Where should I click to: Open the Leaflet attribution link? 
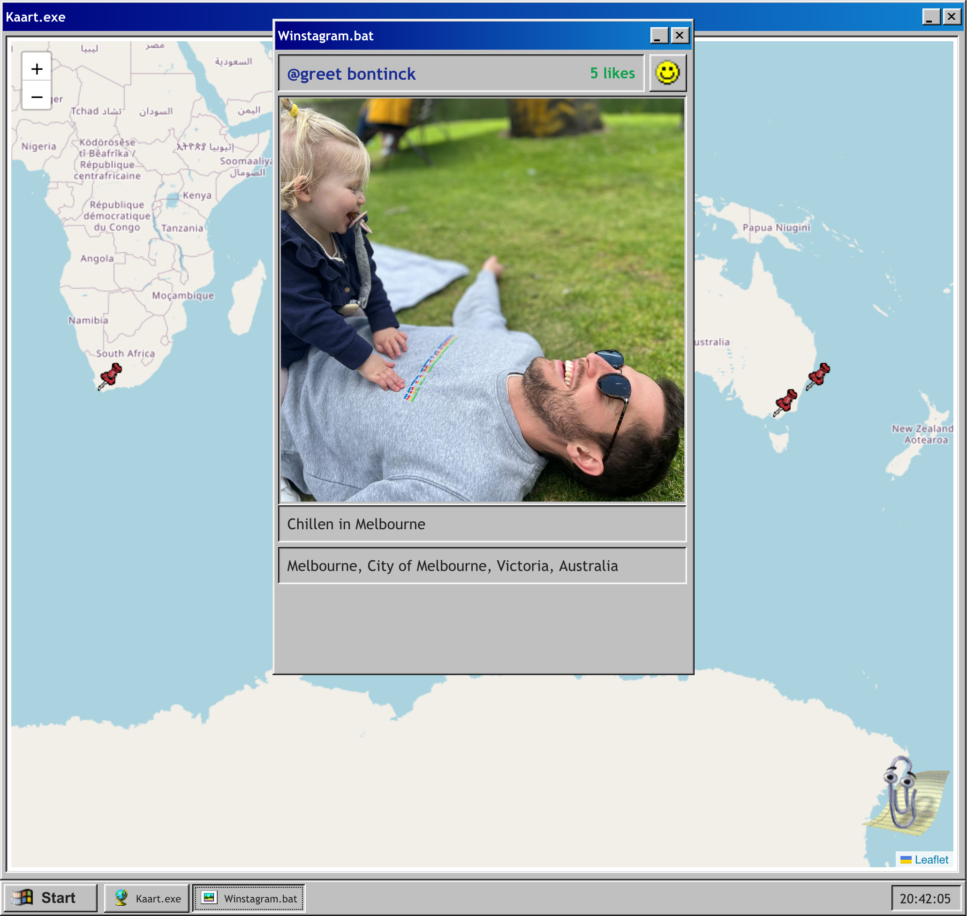[931, 859]
